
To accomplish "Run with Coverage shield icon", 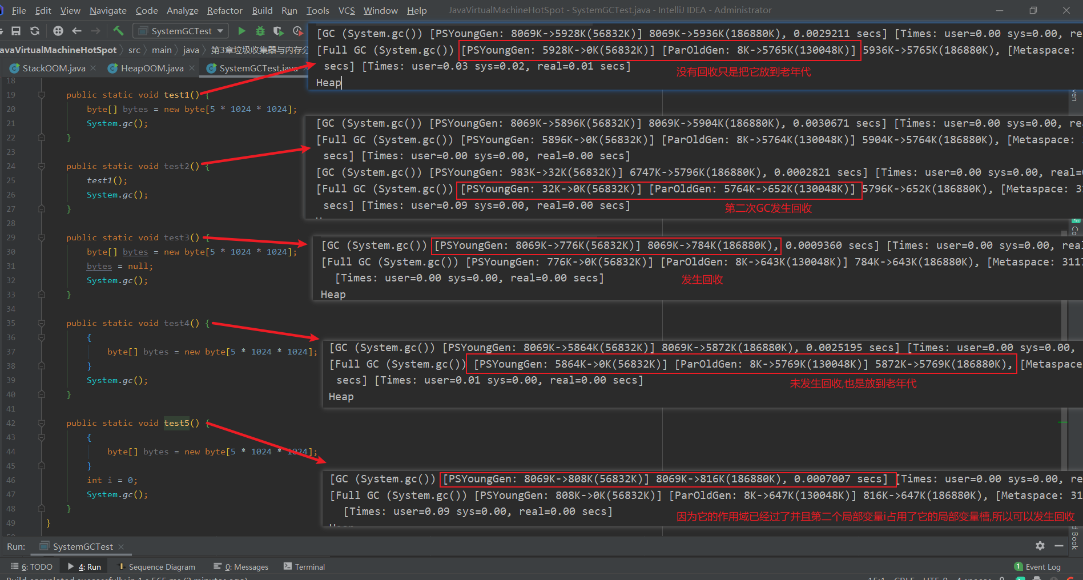I will pos(278,31).
